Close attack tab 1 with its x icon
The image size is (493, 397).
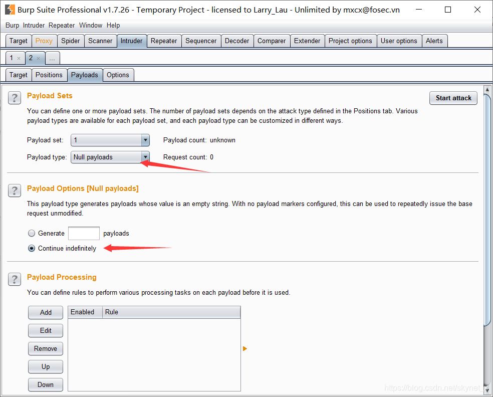tap(19, 59)
